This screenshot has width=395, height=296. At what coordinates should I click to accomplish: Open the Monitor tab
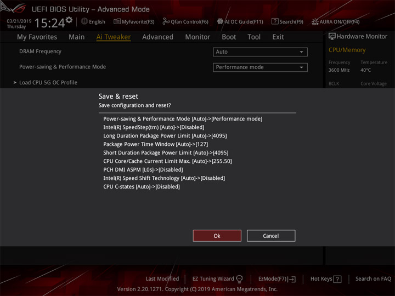point(198,37)
